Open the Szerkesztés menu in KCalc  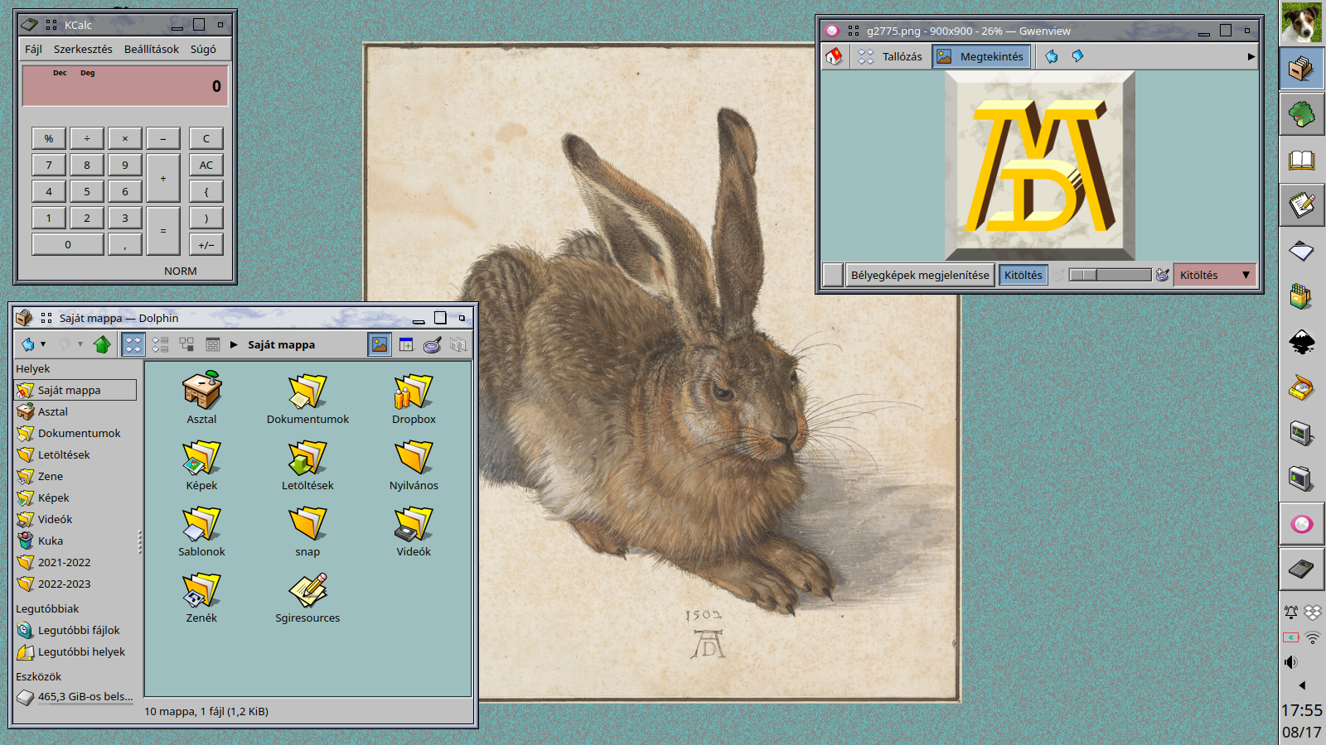pos(83,49)
